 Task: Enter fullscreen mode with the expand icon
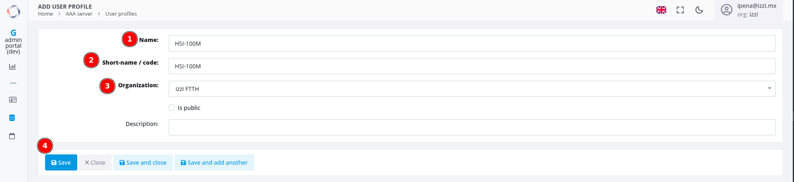[x=680, y=10]
